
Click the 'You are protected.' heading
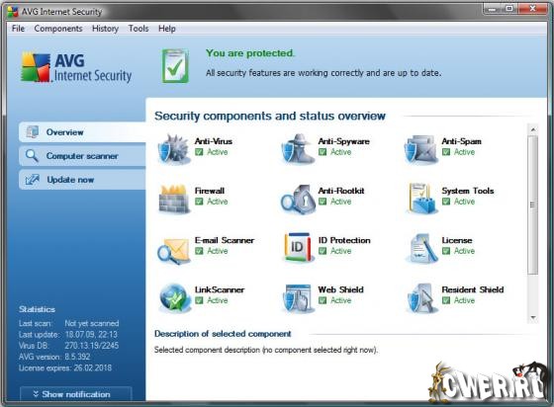tap(250, 53)
